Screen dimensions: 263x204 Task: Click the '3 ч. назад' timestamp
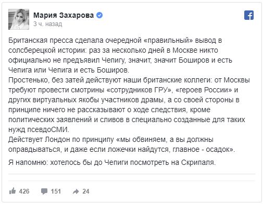tap(48, 24)
